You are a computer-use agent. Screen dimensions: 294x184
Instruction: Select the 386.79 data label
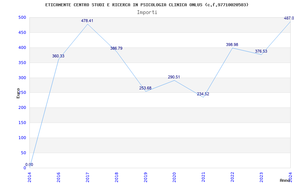click(x=116, y=49)
